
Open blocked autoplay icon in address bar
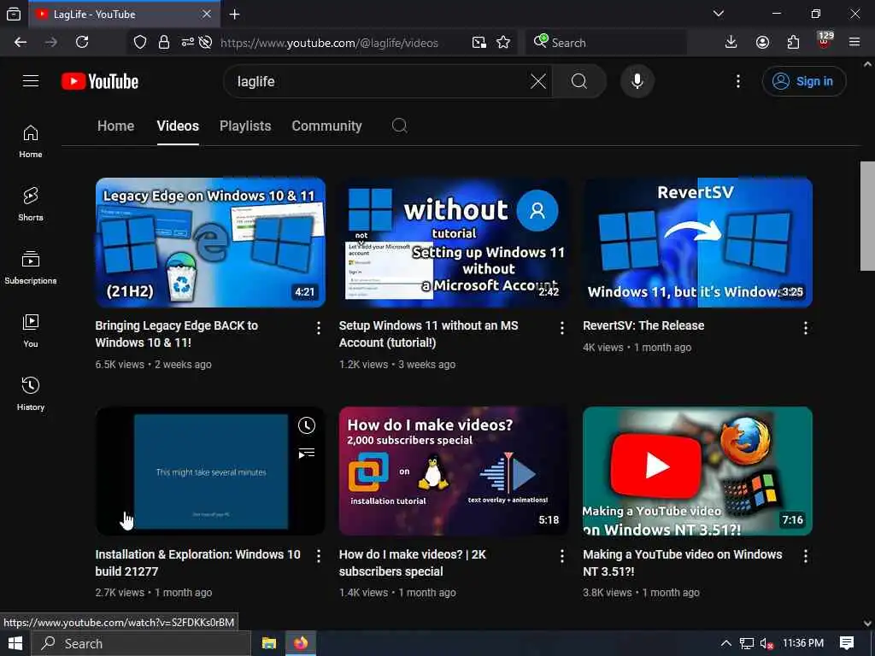point(205,43)
